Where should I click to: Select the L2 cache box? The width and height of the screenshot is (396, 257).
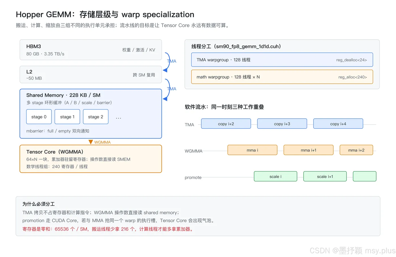coord(91,75)
